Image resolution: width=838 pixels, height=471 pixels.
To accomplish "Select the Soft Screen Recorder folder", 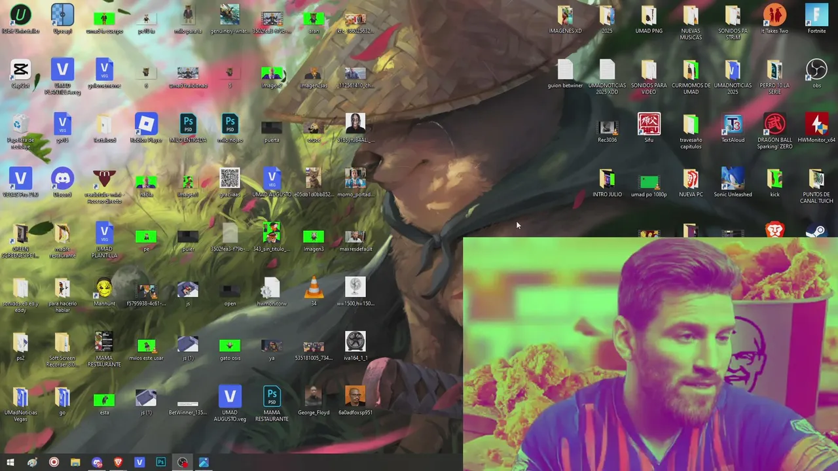I will point(62,349).
